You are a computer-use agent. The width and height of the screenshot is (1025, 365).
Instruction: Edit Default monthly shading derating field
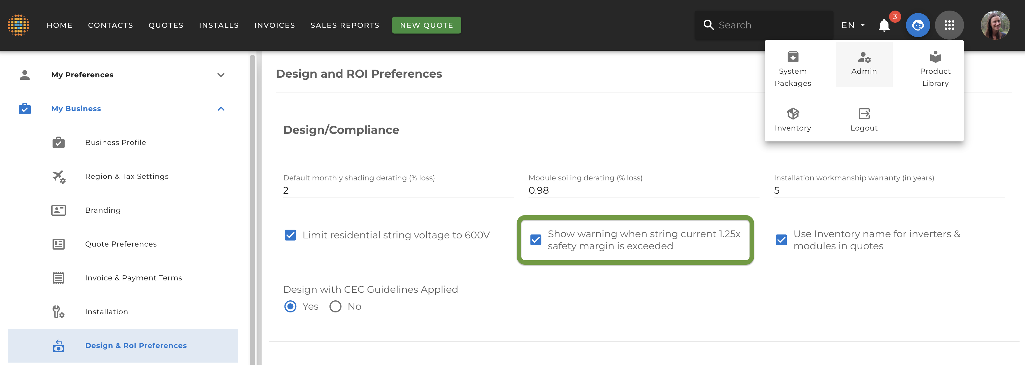point(398,190)
